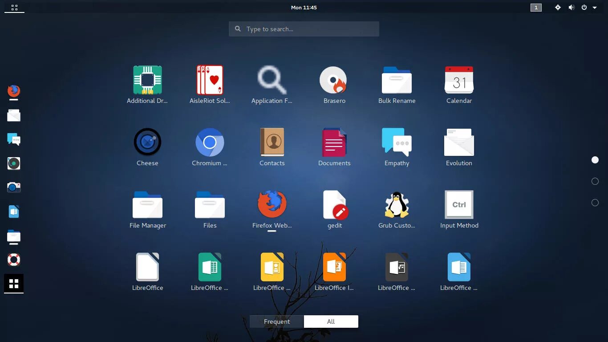Open the mail envelope in the dock

pos(14,116)
